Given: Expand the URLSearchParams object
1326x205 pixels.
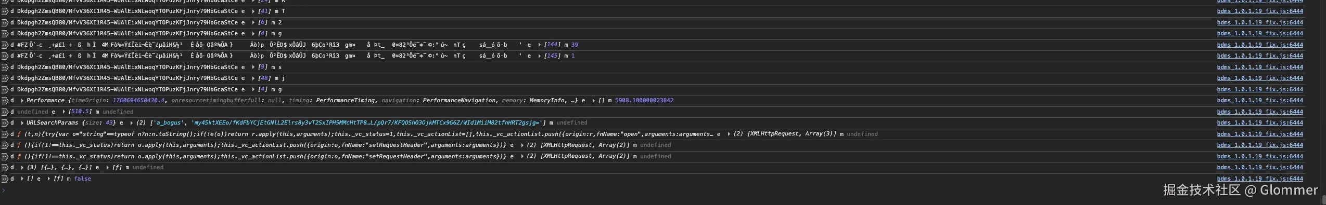Looking at the screenshot, I should pos(22,122).
